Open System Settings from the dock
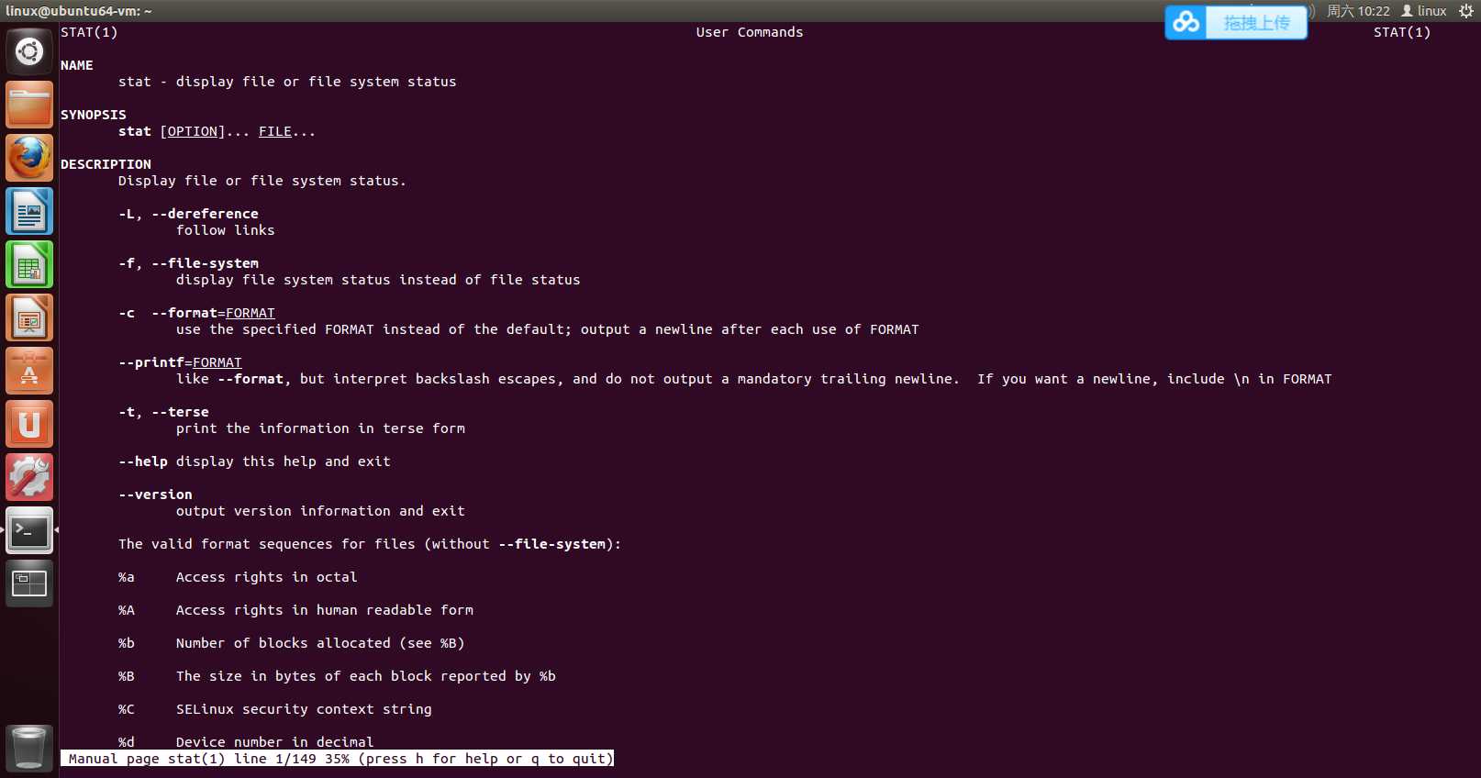The image size is (1481, 778). (x=29, y=477)
